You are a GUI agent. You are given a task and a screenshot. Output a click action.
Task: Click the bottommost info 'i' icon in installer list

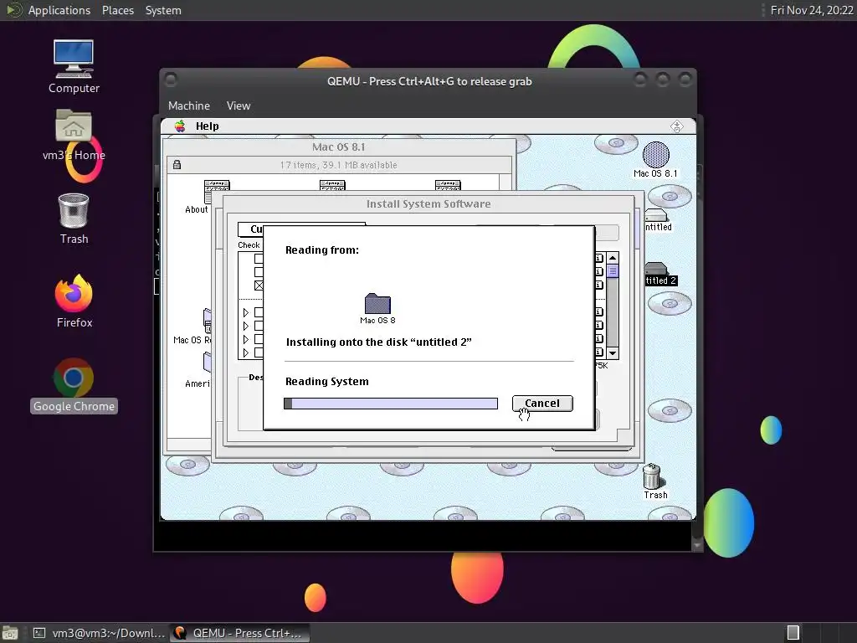click(599, 352)
